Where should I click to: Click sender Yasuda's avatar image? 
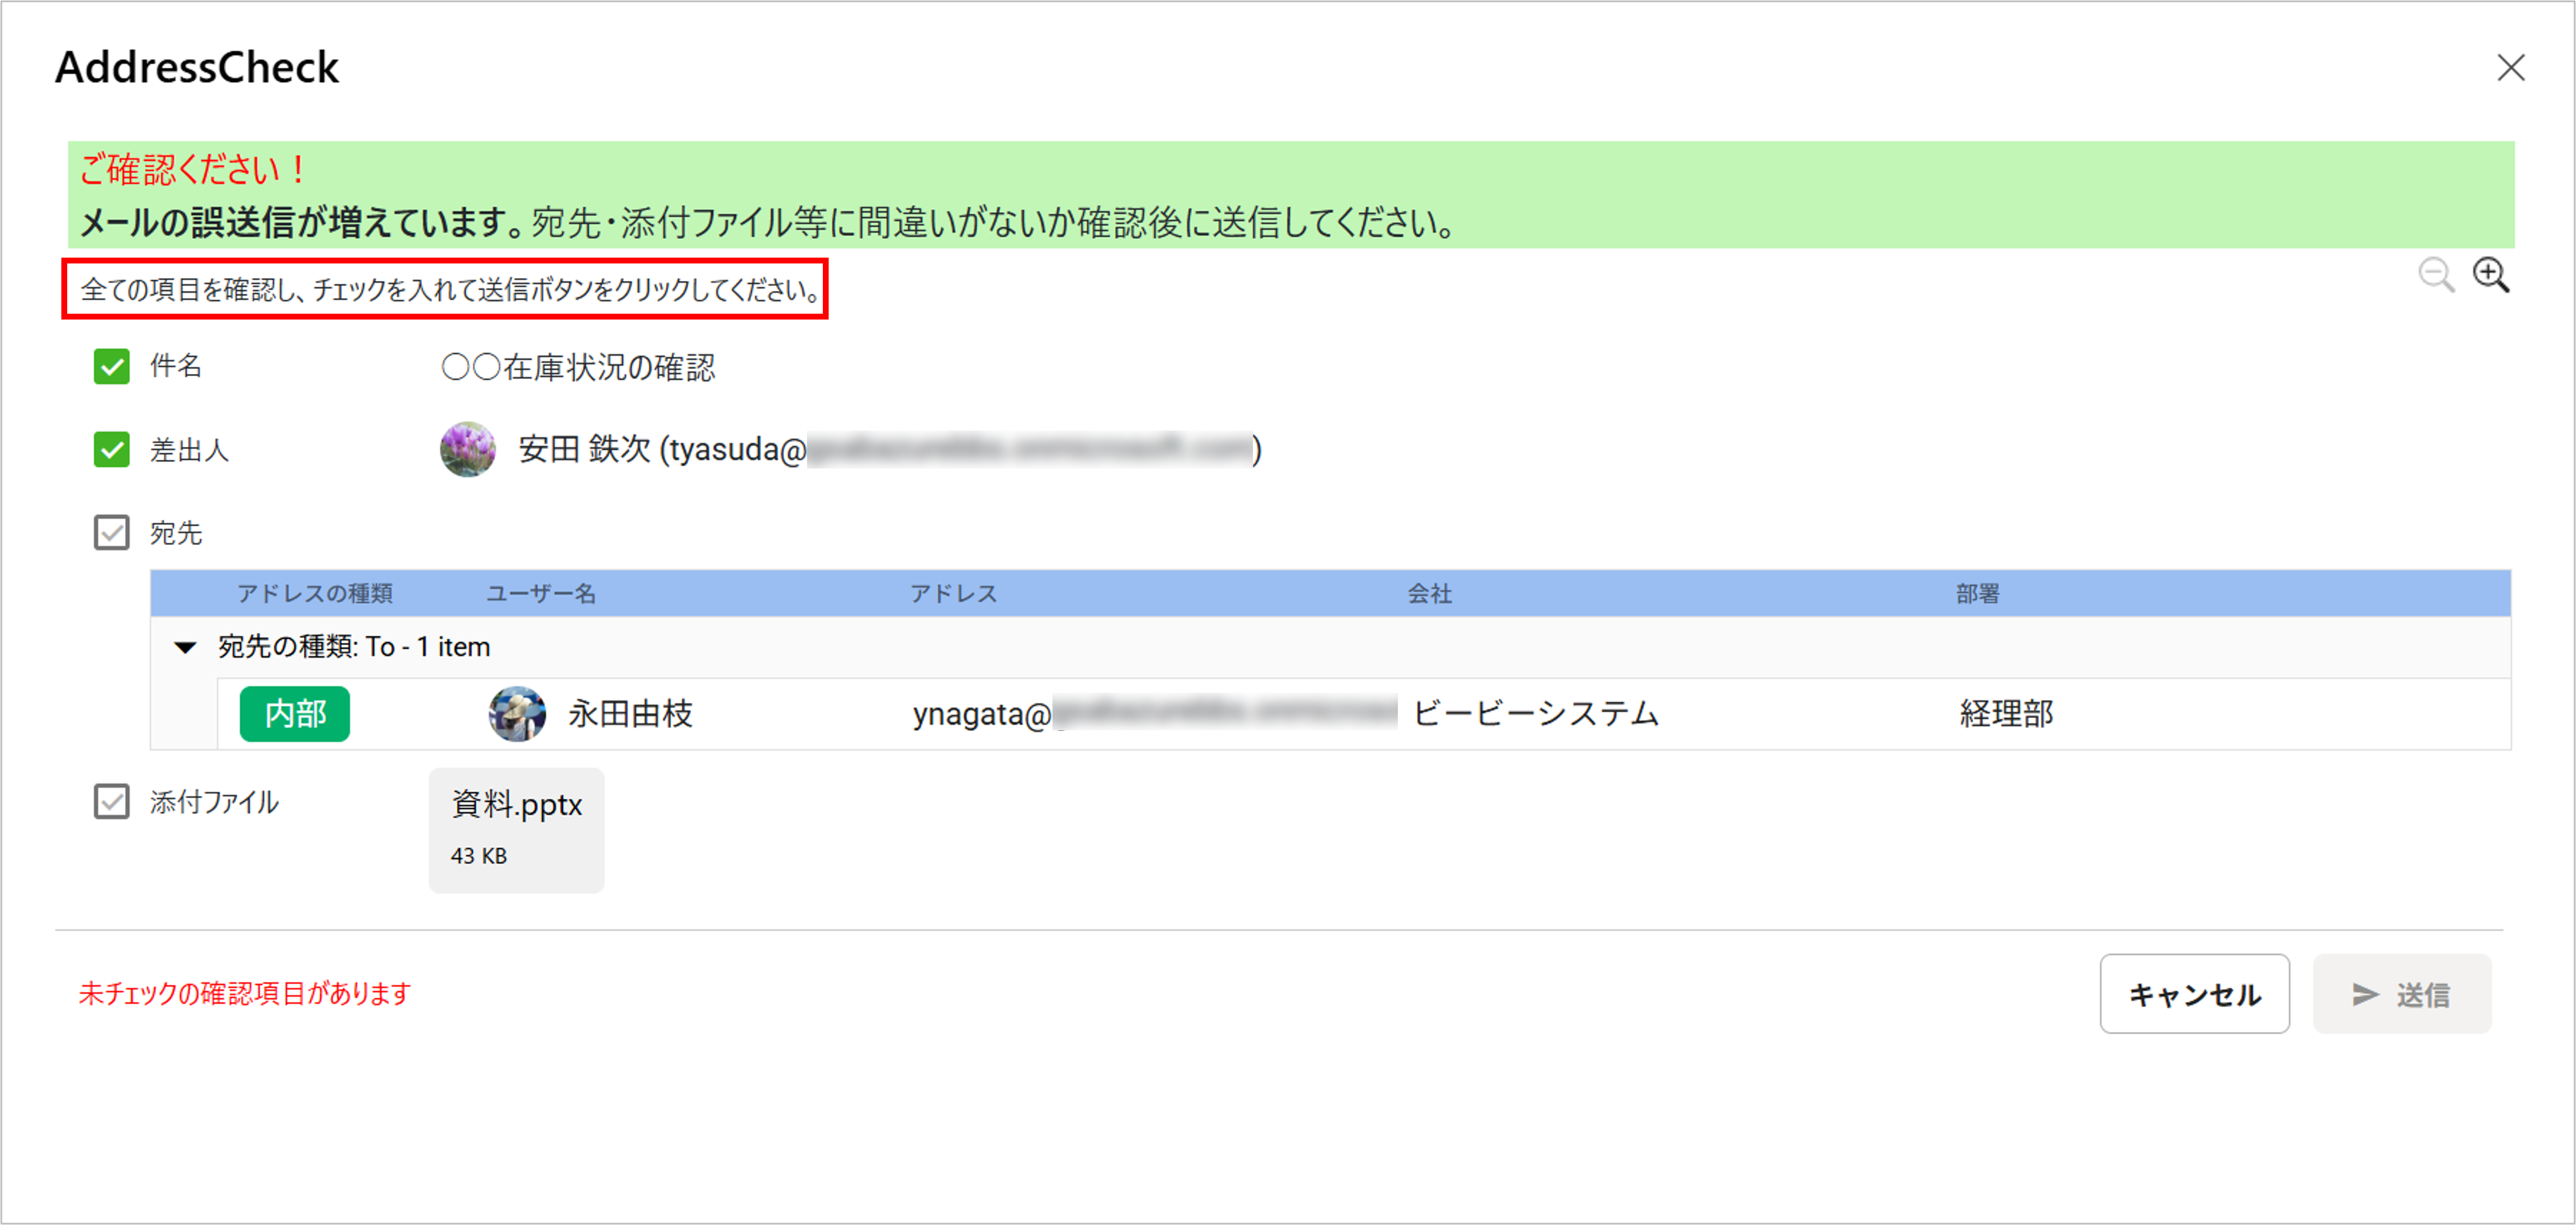[467, 449]
